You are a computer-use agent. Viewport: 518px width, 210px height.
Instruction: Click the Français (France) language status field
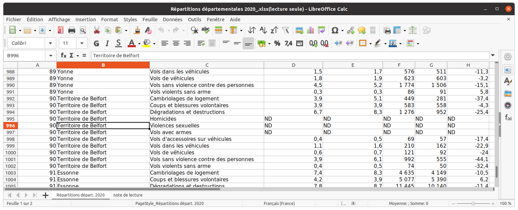(x=279, y=204)
